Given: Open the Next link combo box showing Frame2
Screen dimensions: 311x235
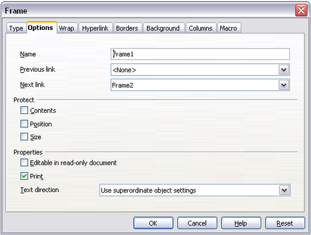Looking at the screenshot, I should click(x=200, y=85).
